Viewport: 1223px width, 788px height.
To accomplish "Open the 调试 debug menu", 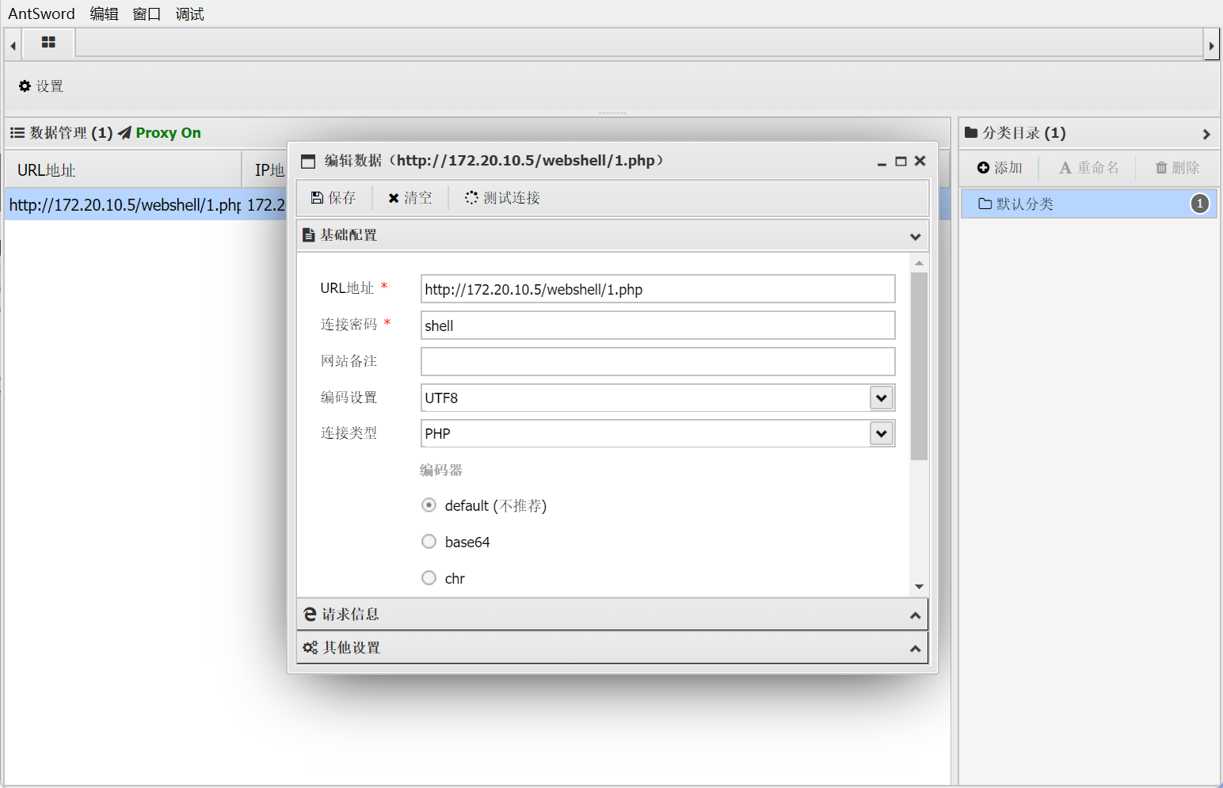I will click(189, 14).
